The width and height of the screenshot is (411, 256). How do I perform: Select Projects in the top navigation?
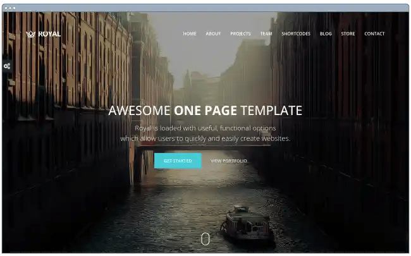coord(240,34)
